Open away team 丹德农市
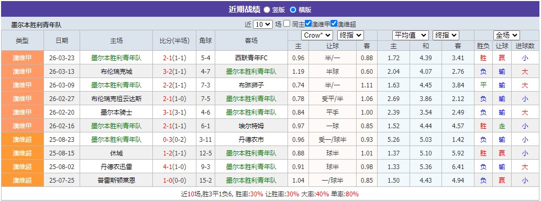The image size is (541, 201). [x=251, y=140]
